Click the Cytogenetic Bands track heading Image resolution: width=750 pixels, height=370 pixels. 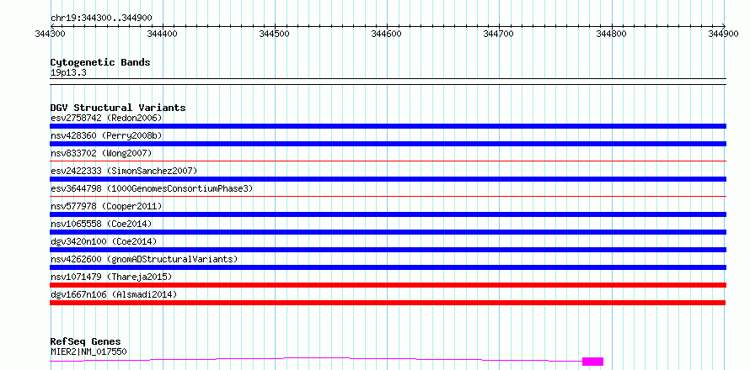click(x=100, y=62)
